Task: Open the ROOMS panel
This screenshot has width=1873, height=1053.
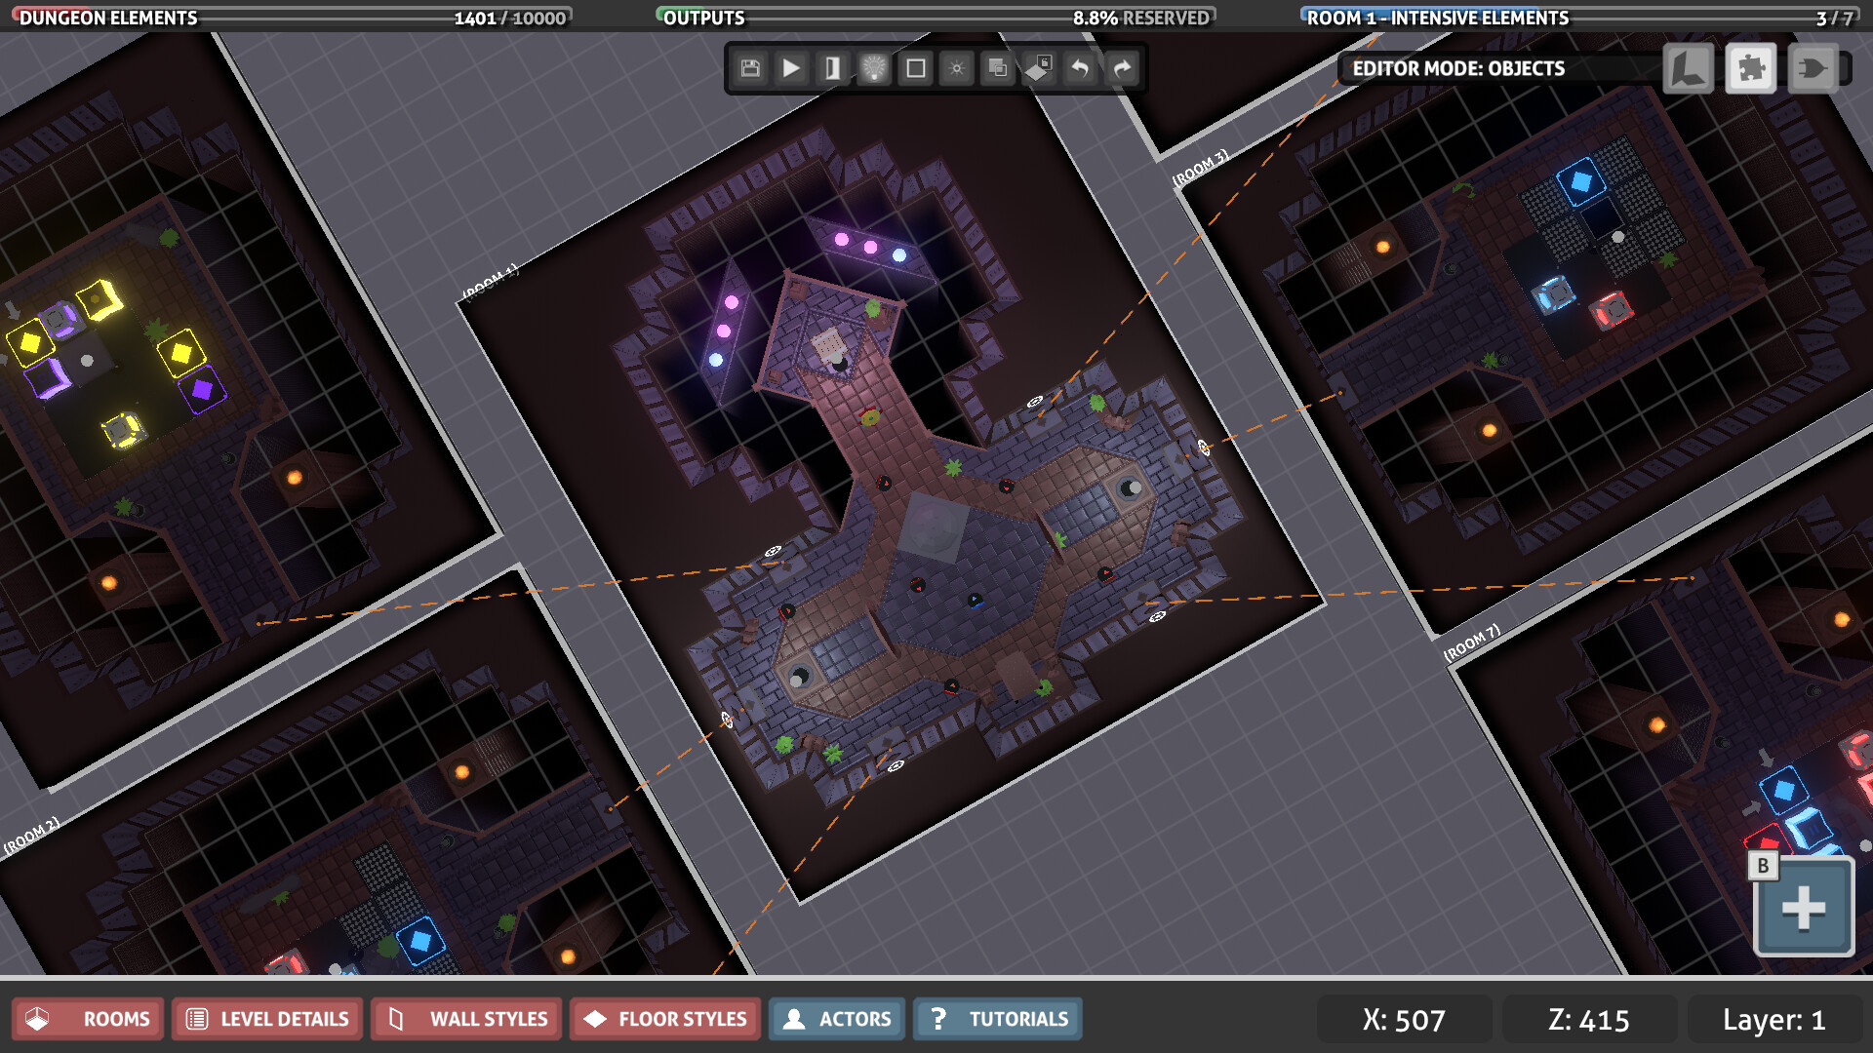Action: pos(87,1019)
